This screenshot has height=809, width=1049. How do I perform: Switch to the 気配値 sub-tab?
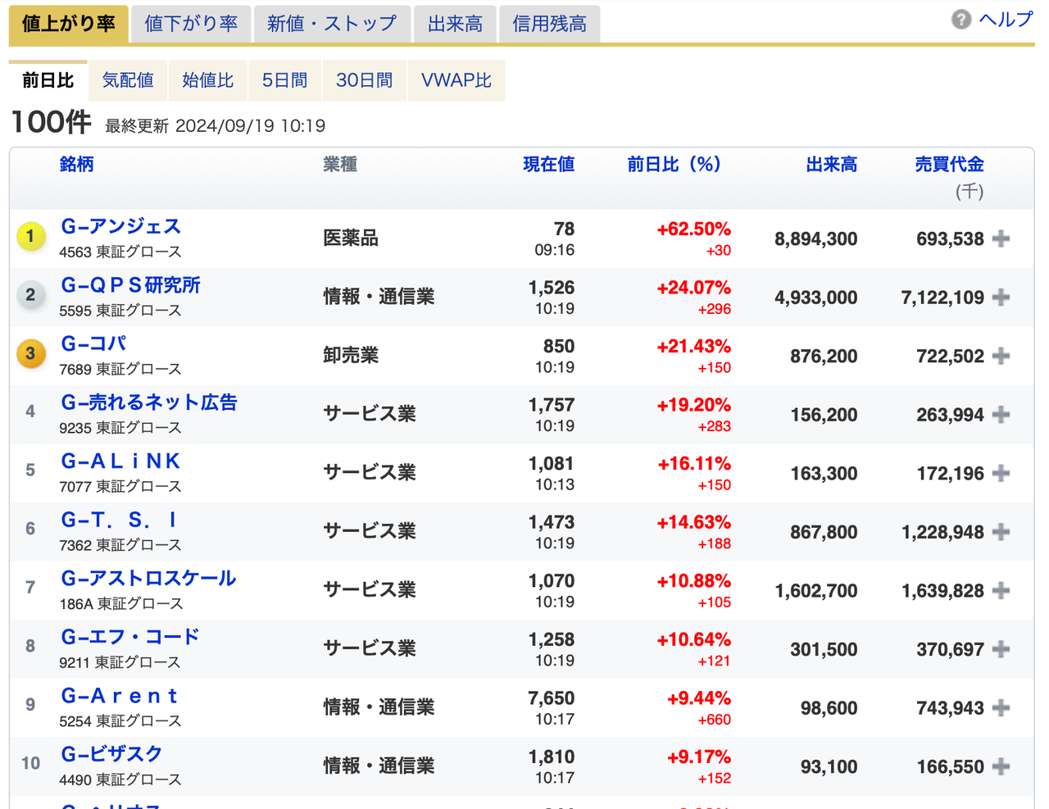click(127, 80)
